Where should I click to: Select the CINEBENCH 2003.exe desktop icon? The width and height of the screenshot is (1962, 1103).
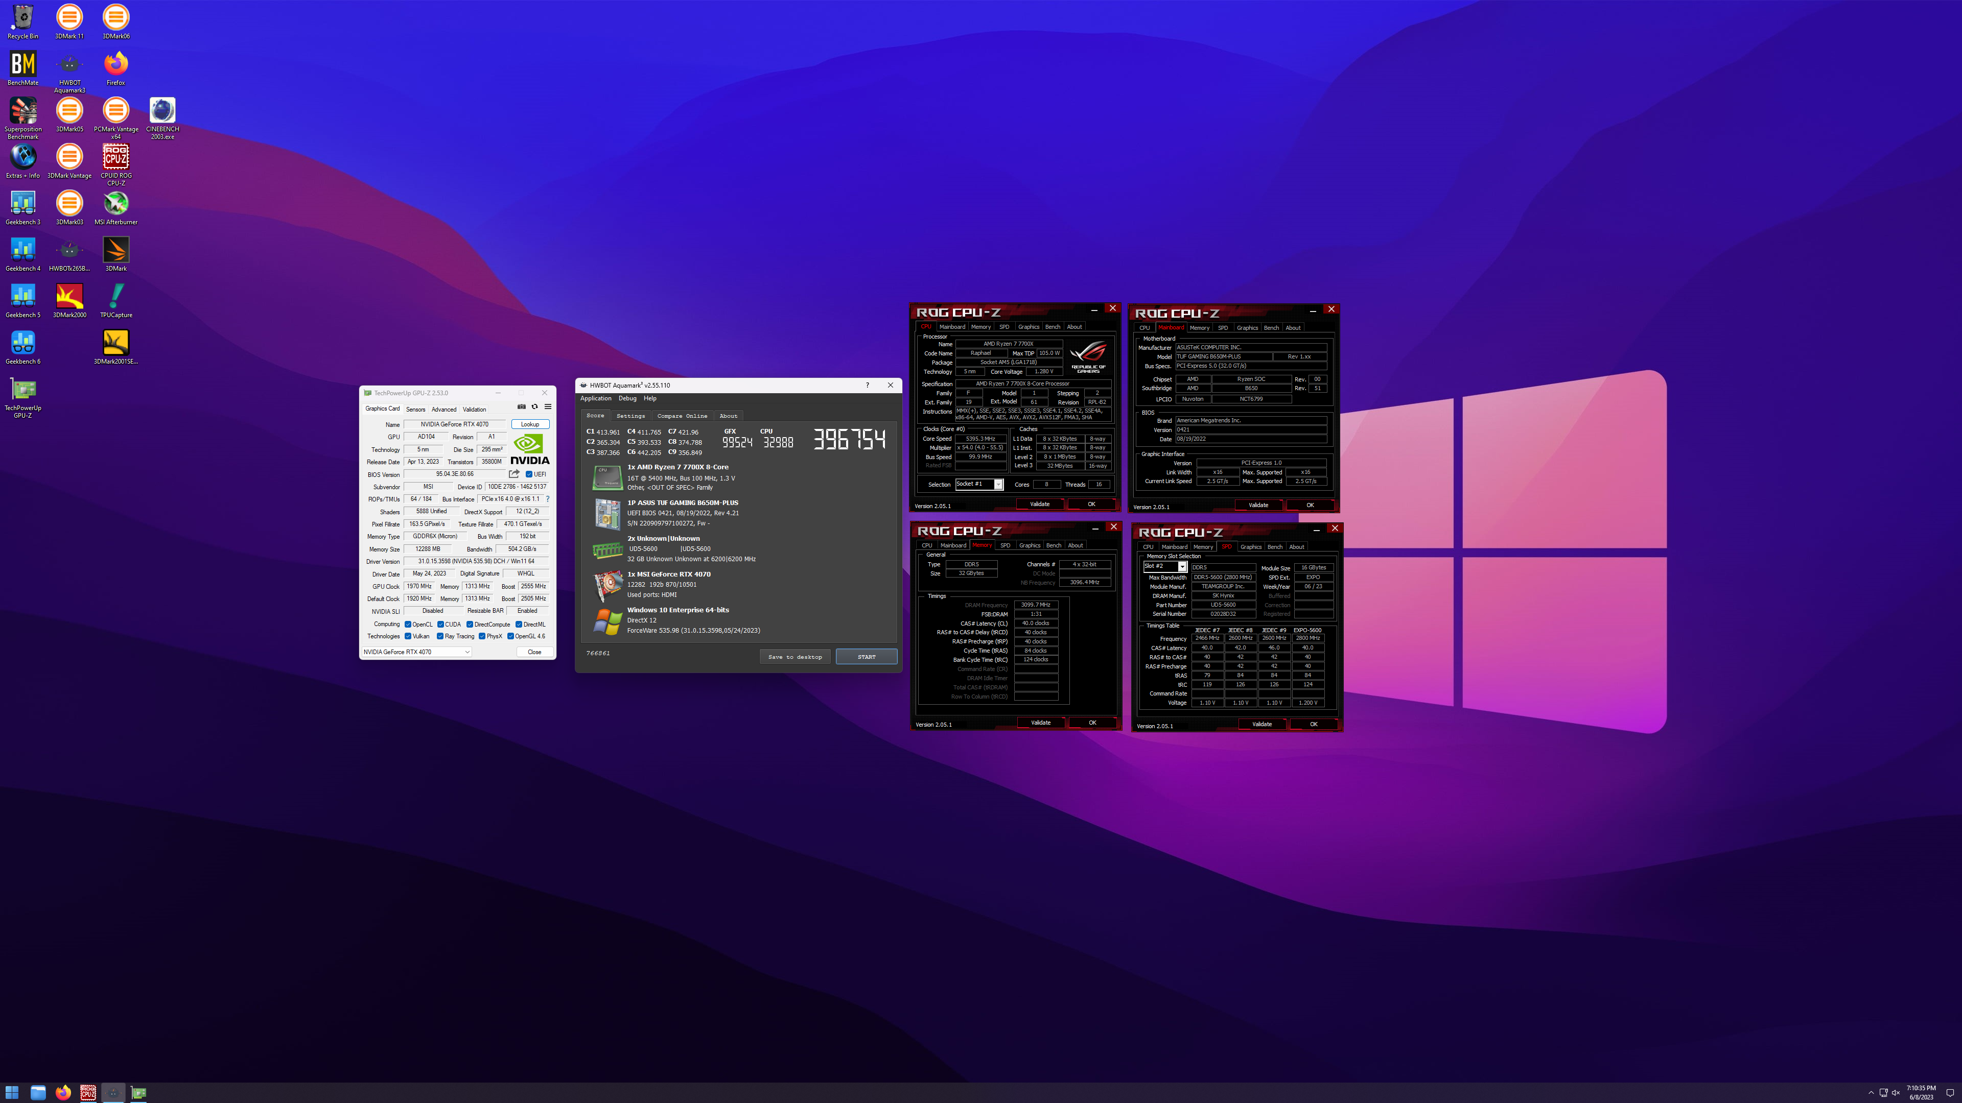coord(162,119)
